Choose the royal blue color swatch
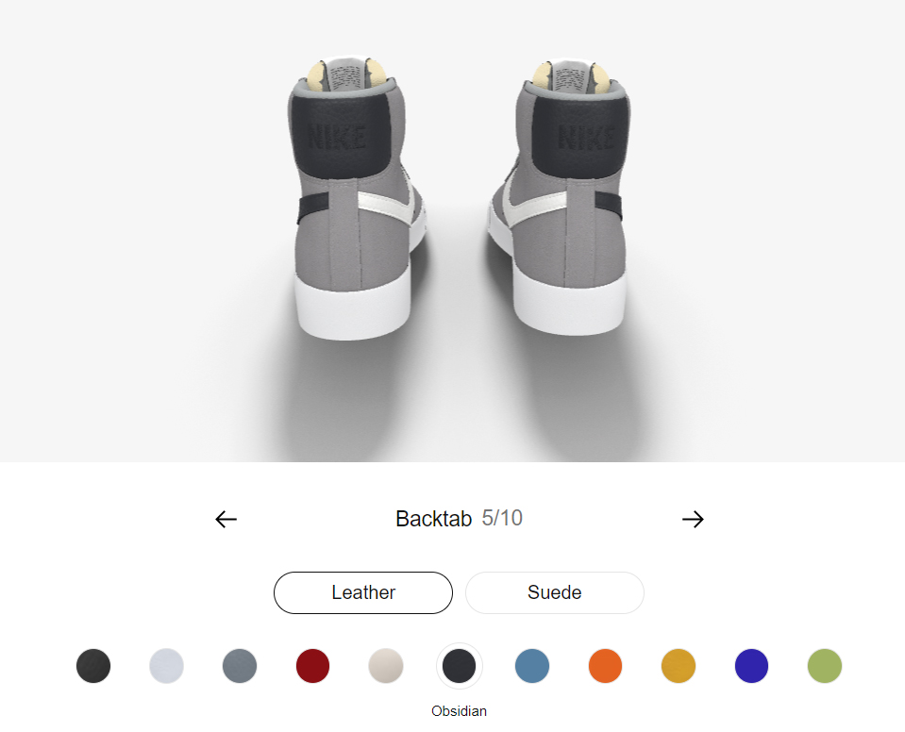Image resolution: width=905 pixels, height=732 pixels. [751, 666]
